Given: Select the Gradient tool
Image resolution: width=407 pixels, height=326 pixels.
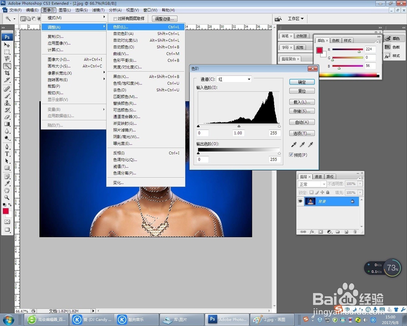Looking at the screenshot, I should [x=7, y=124].
